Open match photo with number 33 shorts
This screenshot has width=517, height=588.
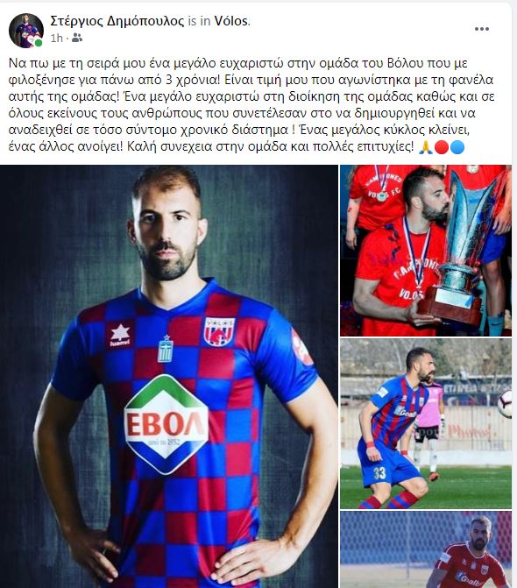426,424
